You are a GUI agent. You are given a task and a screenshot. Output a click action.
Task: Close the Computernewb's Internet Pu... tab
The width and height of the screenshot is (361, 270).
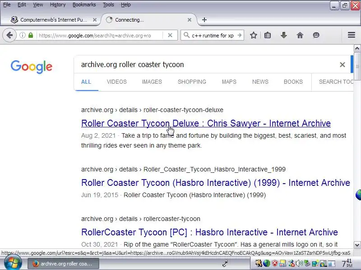pos(95,20)
